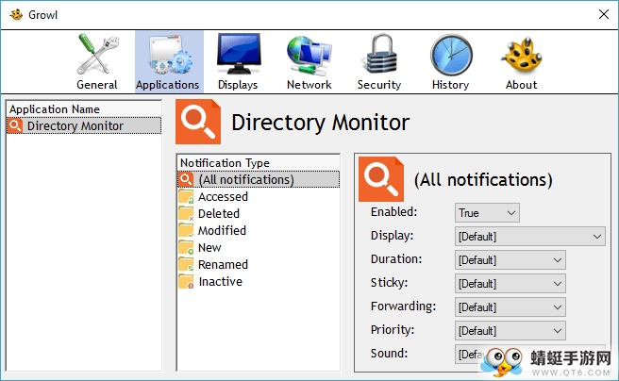Select the Deleted notification type
619x381 pixels.
click(219, 213)
